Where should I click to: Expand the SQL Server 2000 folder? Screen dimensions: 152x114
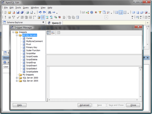(17, 78)
